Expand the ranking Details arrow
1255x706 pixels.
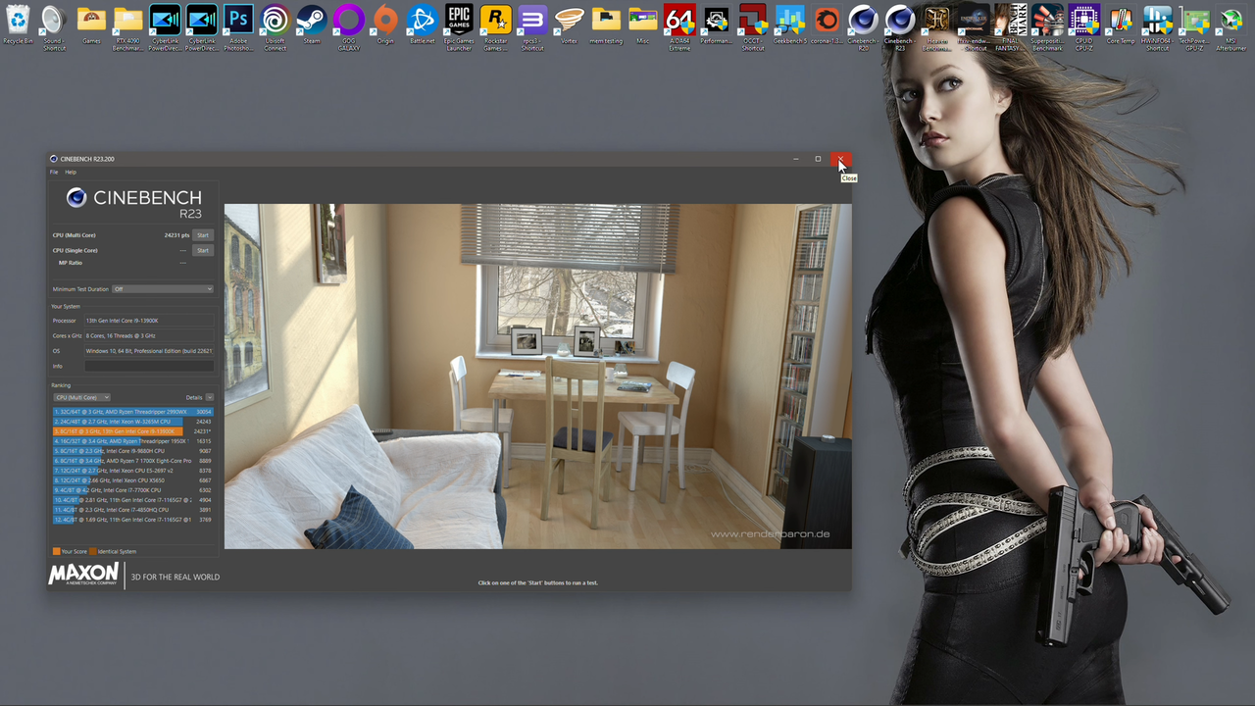[x=209, y=397]
